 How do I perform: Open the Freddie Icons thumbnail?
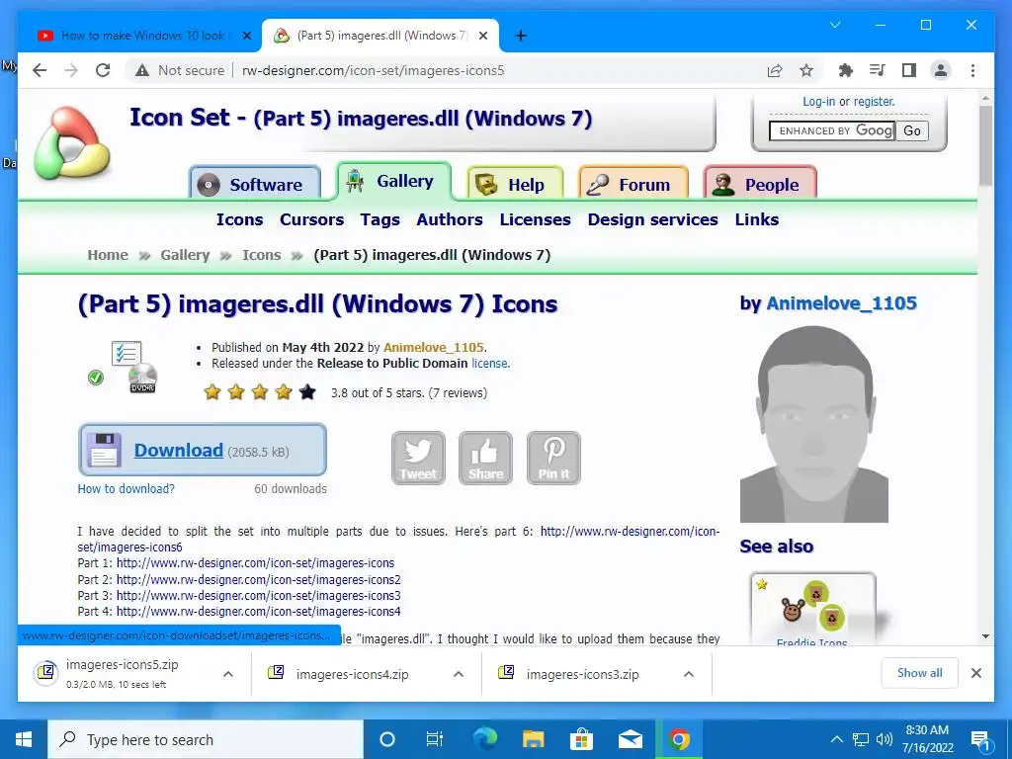click(813, 609)
